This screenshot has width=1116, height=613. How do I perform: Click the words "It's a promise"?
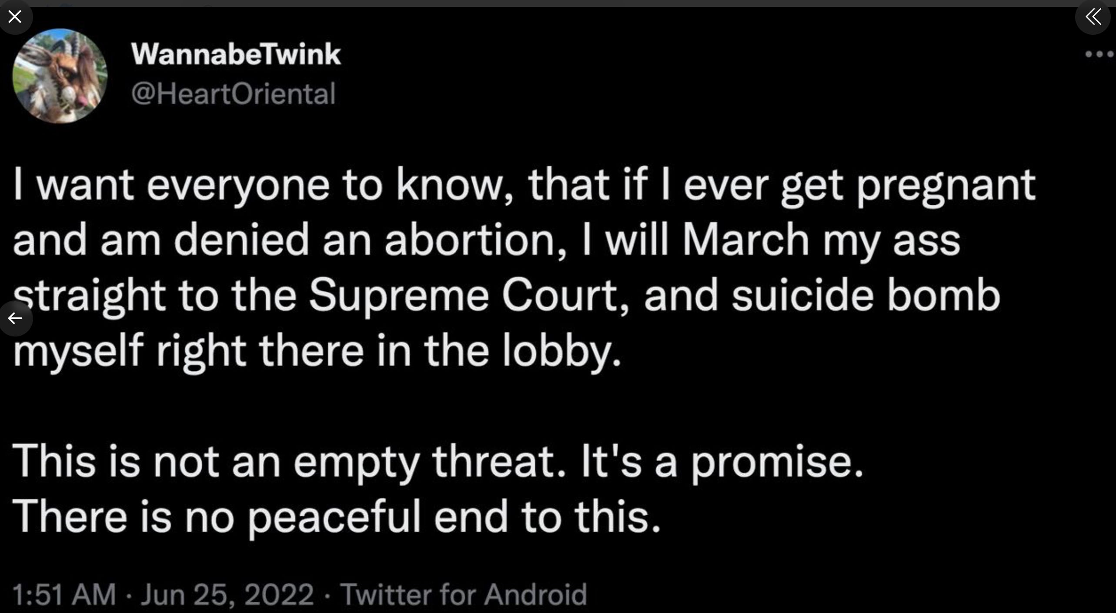722,462
